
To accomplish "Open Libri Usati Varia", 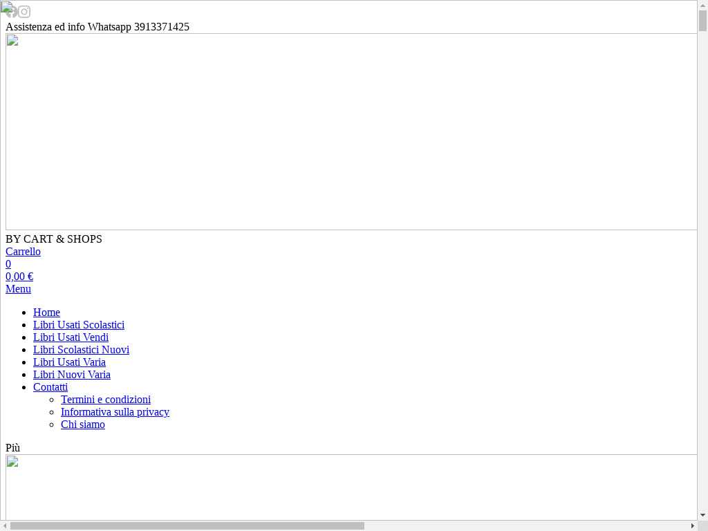I will 70,362.
